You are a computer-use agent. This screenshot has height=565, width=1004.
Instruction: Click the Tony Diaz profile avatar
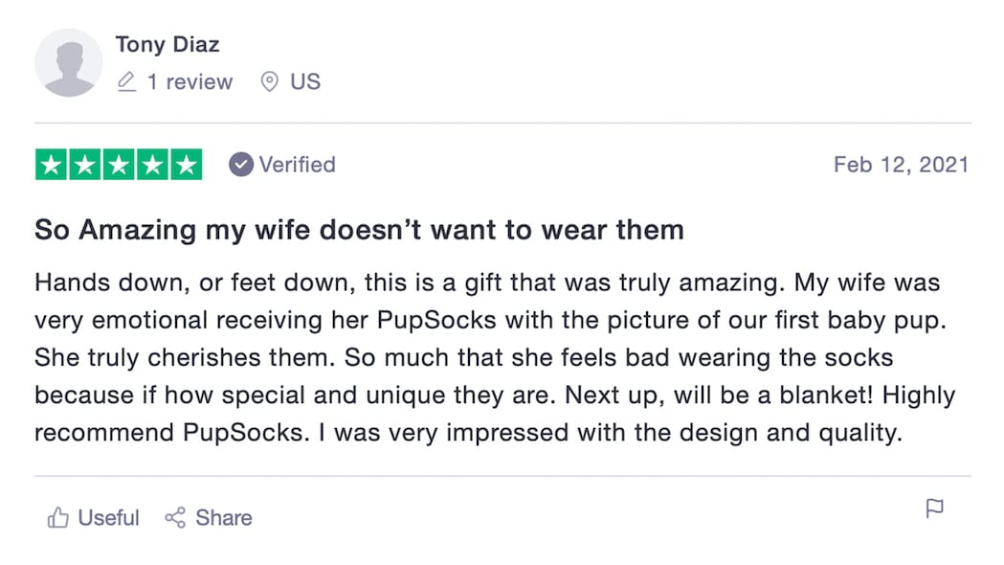pos(69,63)
